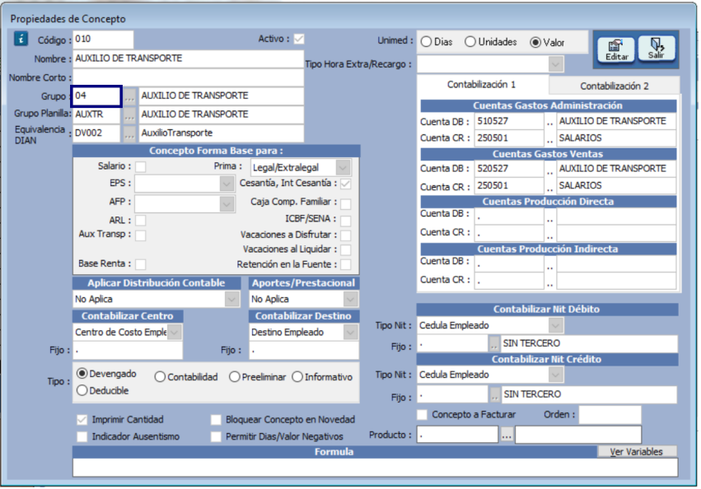
Task: Select the Preeliminar type radio
Action: (x=234, y=377)
